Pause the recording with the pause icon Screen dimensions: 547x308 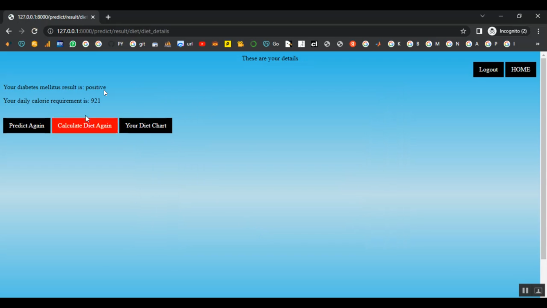pyautogui.click(x=525, y=290)
